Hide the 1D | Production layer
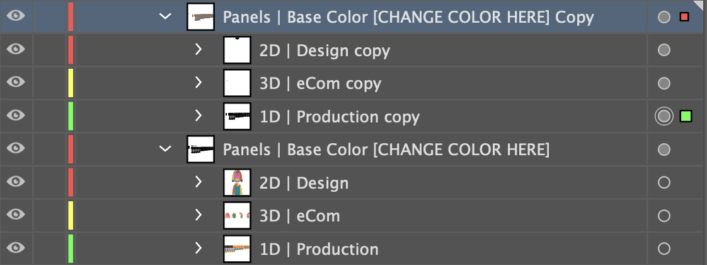Image resolution: width=707 pixels, height=265 pixels. pyautogui.click(x=16, y=249)
